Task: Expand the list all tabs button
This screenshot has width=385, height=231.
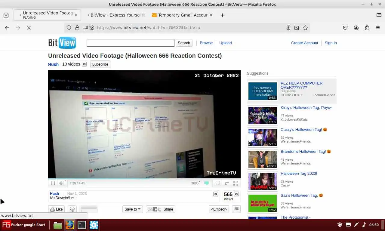Action: coord(379,15)
